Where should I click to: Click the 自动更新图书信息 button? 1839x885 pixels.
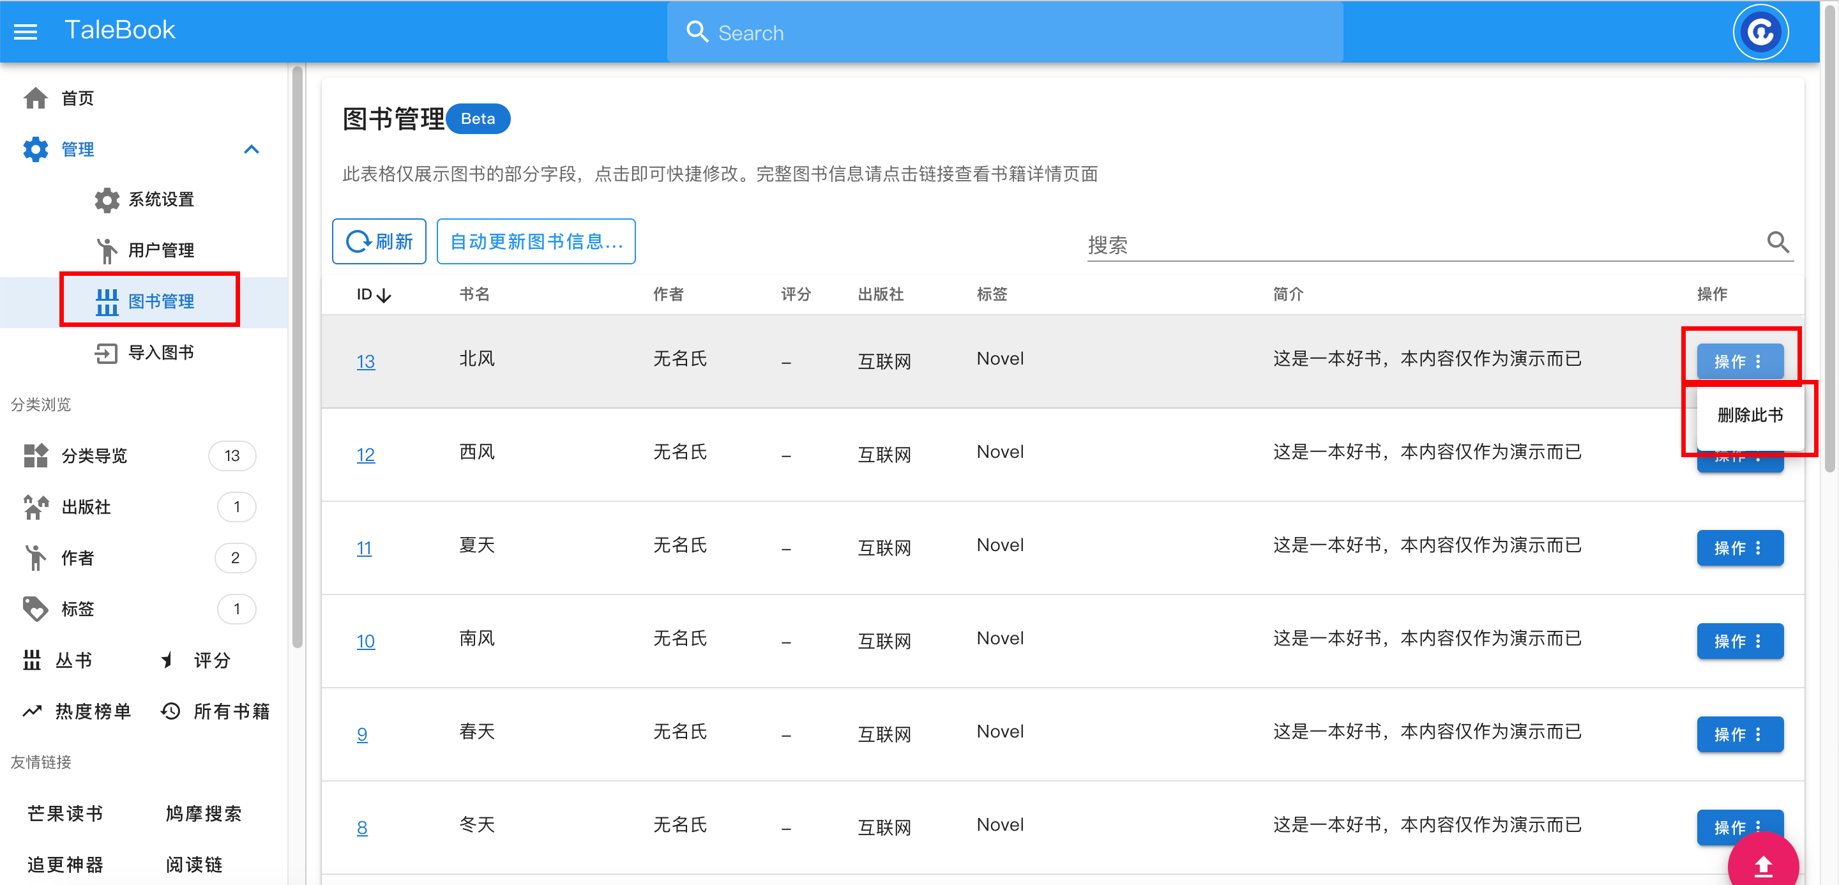pyautogui.click(x=536, y=241)
